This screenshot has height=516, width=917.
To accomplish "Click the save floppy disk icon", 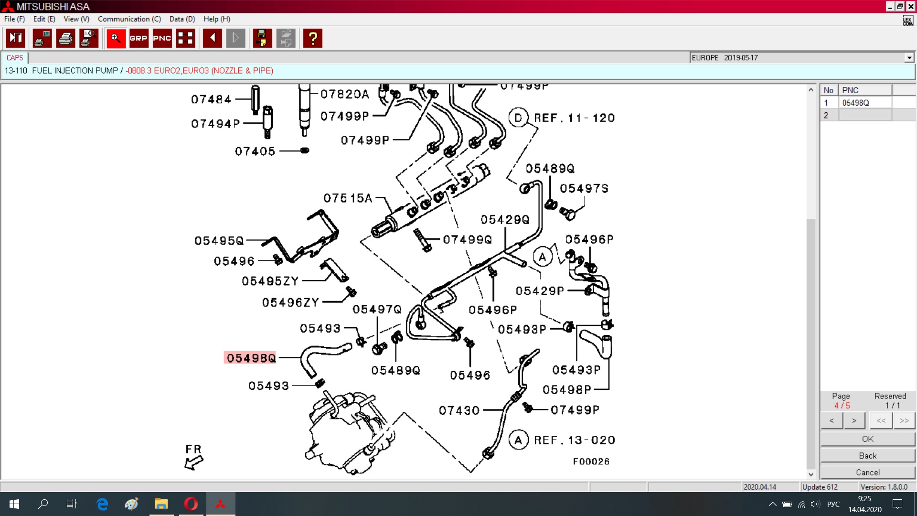I will [262, 38].
